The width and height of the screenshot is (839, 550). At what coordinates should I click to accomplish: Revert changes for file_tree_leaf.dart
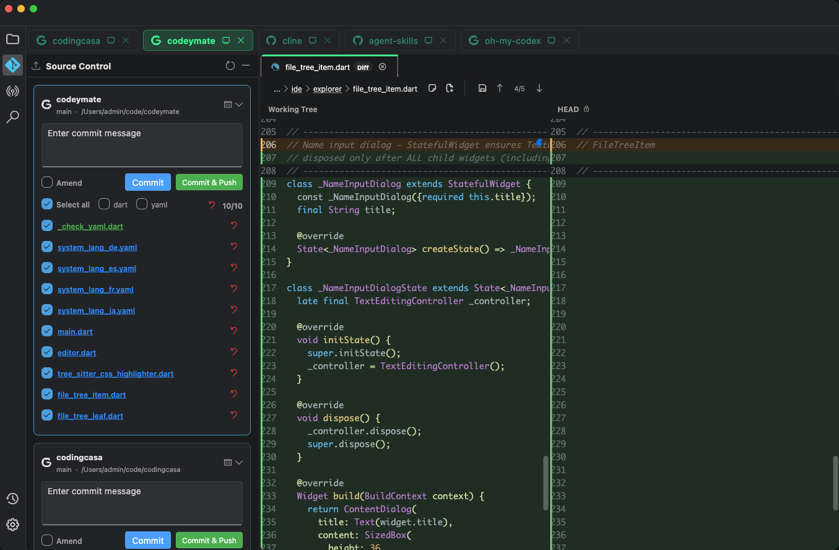click(x=234, y=415)
